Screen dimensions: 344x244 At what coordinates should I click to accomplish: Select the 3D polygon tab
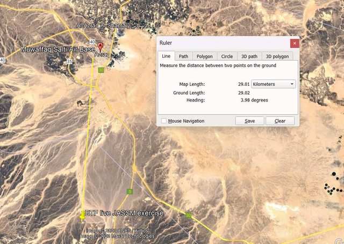[x=277, y=56]
